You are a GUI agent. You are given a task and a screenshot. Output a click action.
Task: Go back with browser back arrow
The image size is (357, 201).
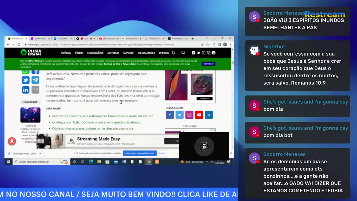(8, 44)
